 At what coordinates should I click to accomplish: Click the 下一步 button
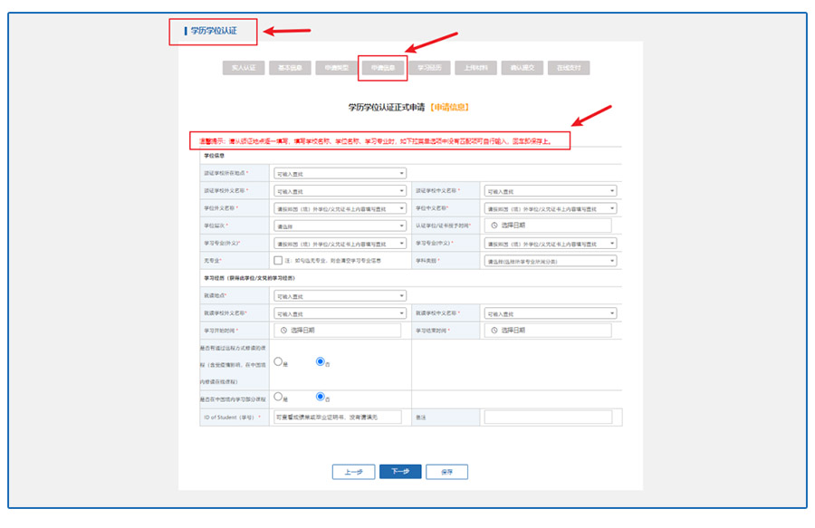400,471
